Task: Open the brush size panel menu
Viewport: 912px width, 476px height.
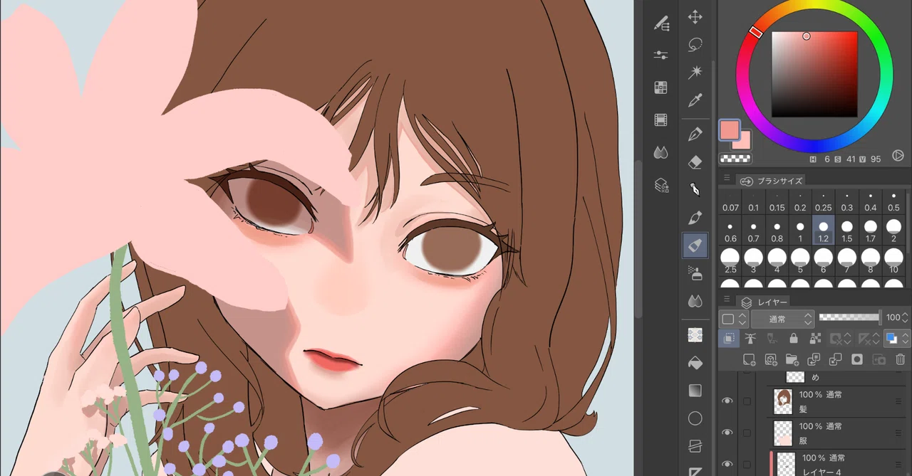Action: (x=727, y=178)
